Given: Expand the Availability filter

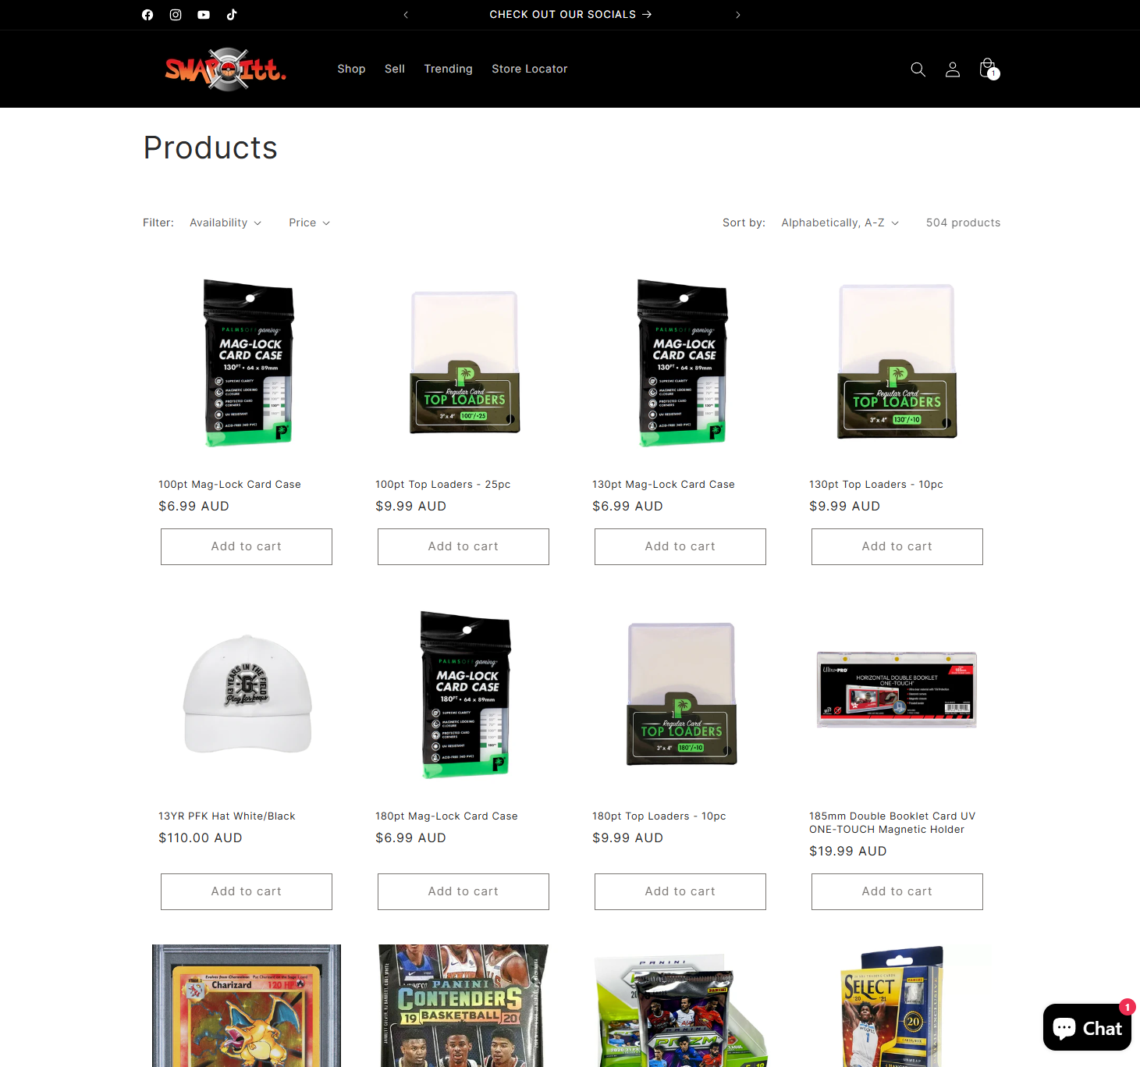Looking at the screenshot, I should (226, 222).
